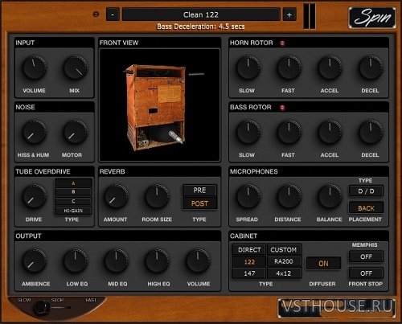Click the MOTOR noise knob
Viewport: 402px width, 324px height.
click(x=75, y=132)
